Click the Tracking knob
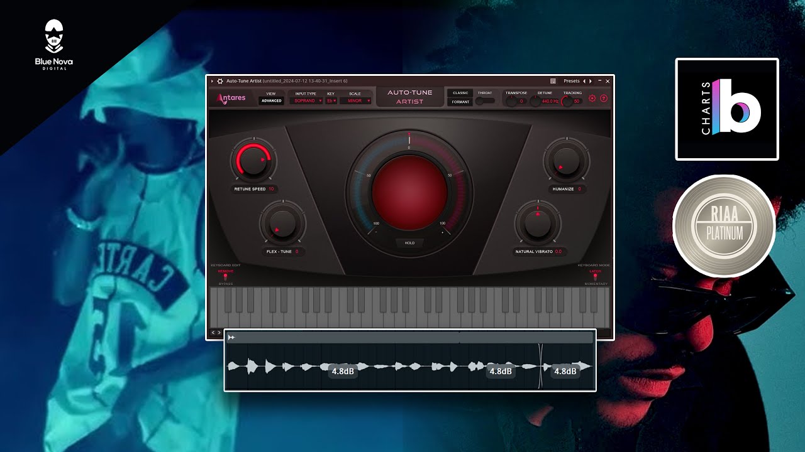805x452 pixels. 567,101
